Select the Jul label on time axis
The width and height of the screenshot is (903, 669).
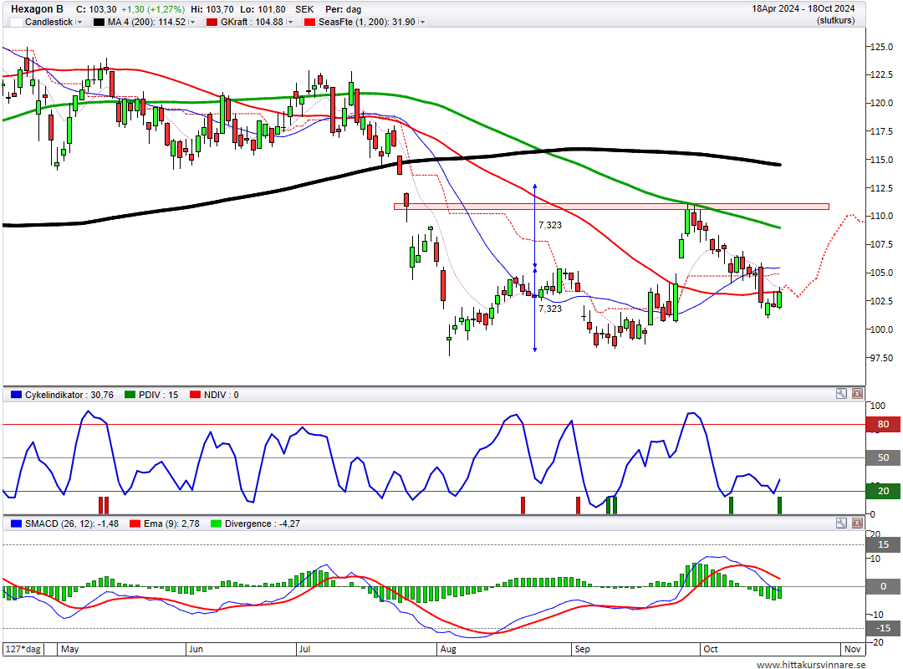tap(304, 650)
